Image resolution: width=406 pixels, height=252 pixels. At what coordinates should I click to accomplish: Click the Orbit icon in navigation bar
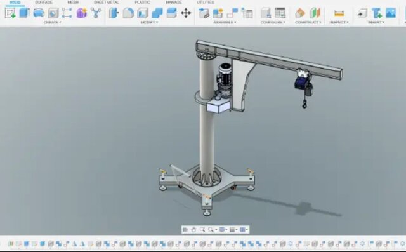click(x=185, y=230)
